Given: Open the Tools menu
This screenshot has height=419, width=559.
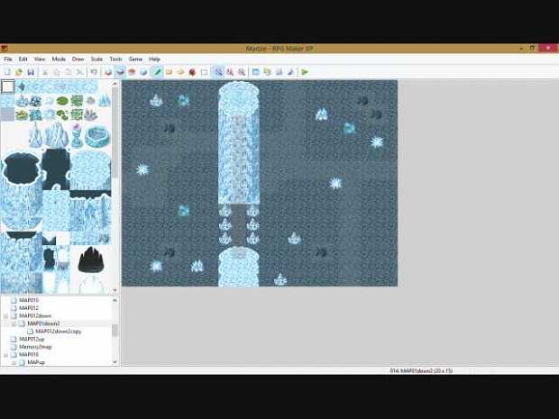Looking at the screenshot, I should coord(116,59).
